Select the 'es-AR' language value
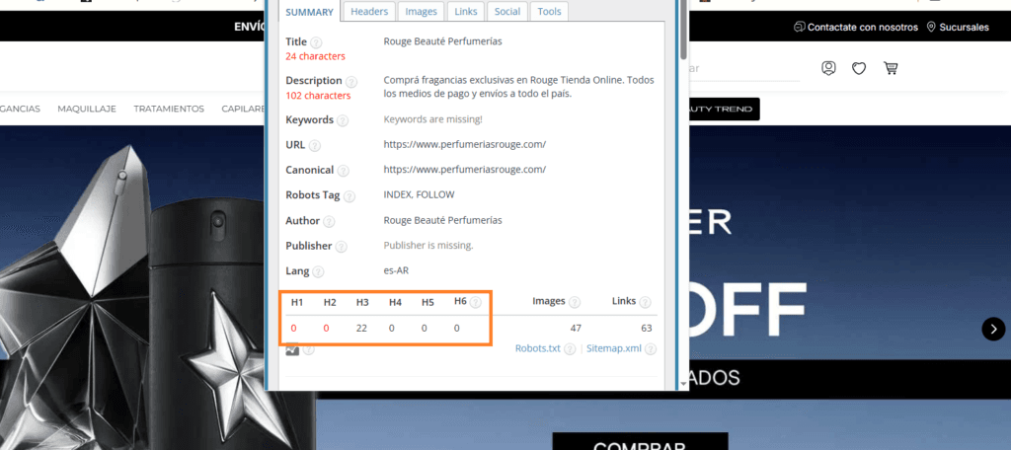The height and width of the screenshot is (450, 1011). 396,270
